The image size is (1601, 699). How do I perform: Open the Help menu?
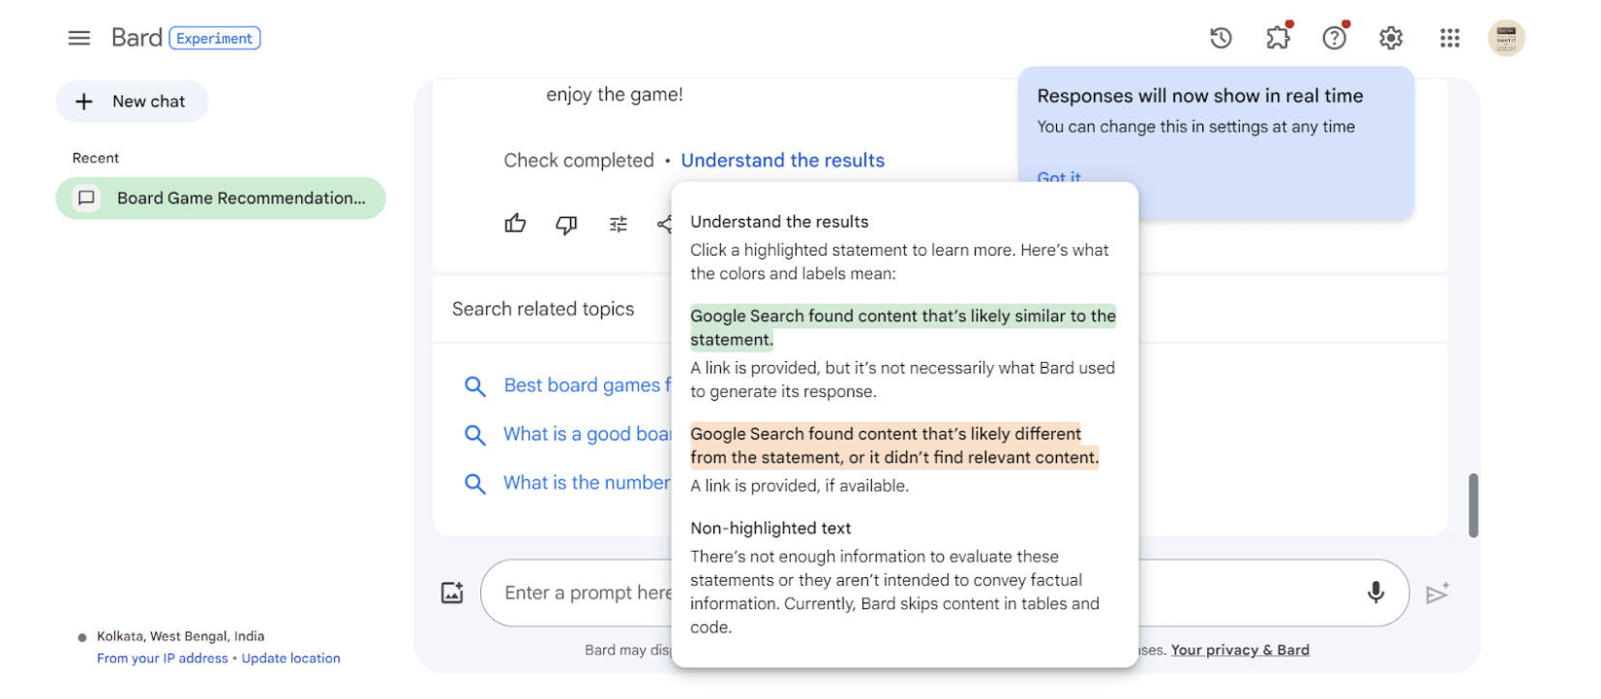1334,37
